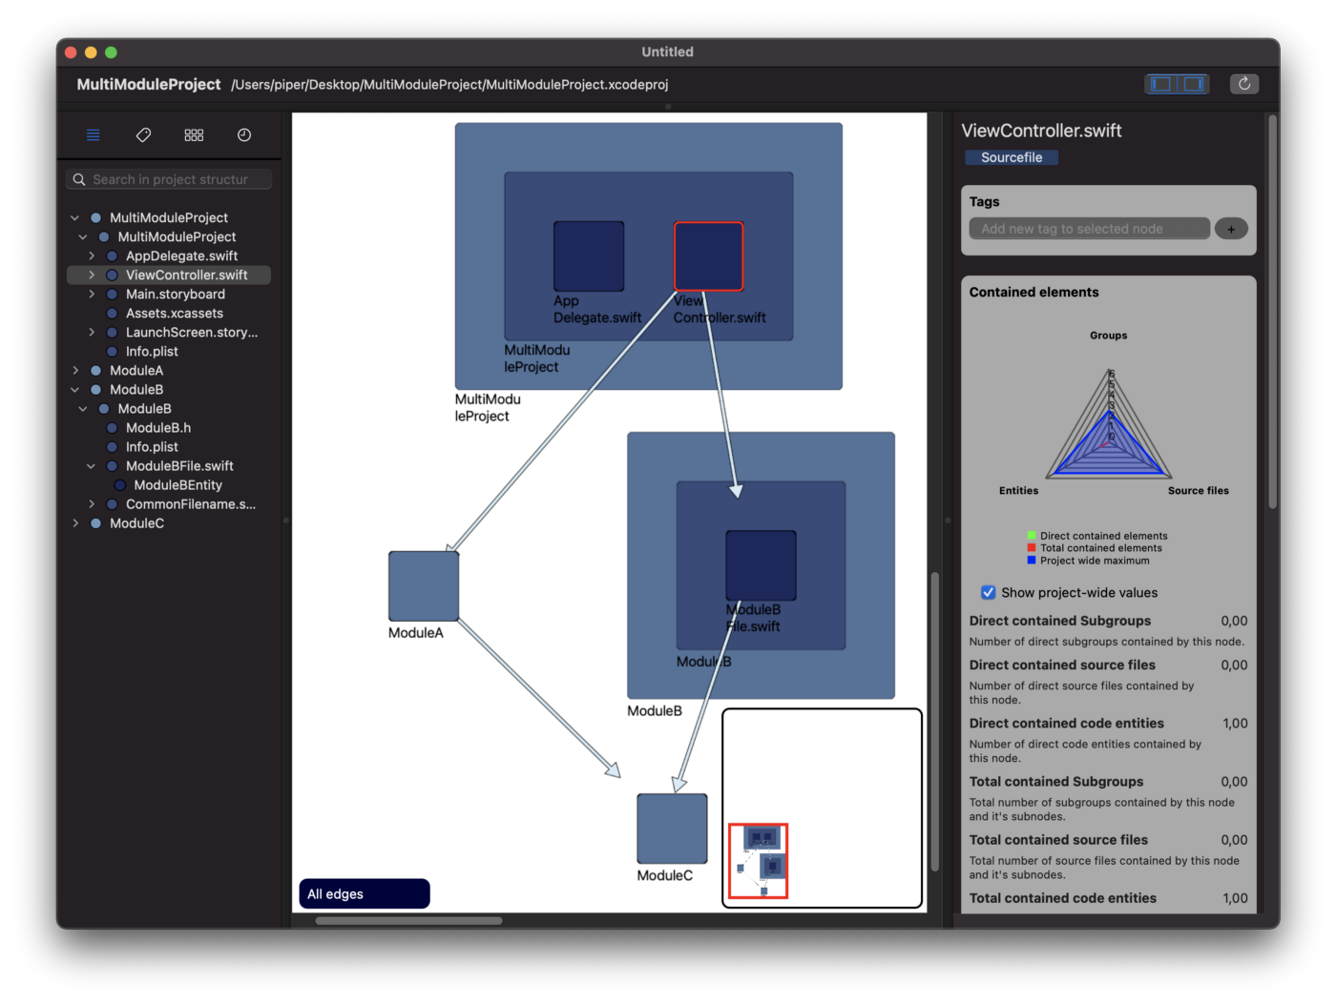The height and width of the screenshot is (1003, 1336).
Task: Open the project structure list tab
Action: pyautogui.click(x=94, y=135)
